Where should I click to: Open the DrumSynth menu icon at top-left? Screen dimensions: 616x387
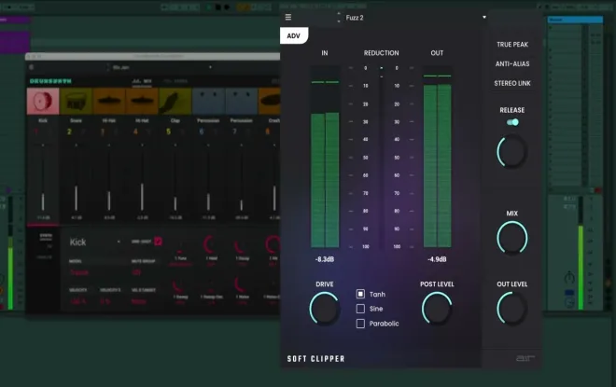(32, 67)
